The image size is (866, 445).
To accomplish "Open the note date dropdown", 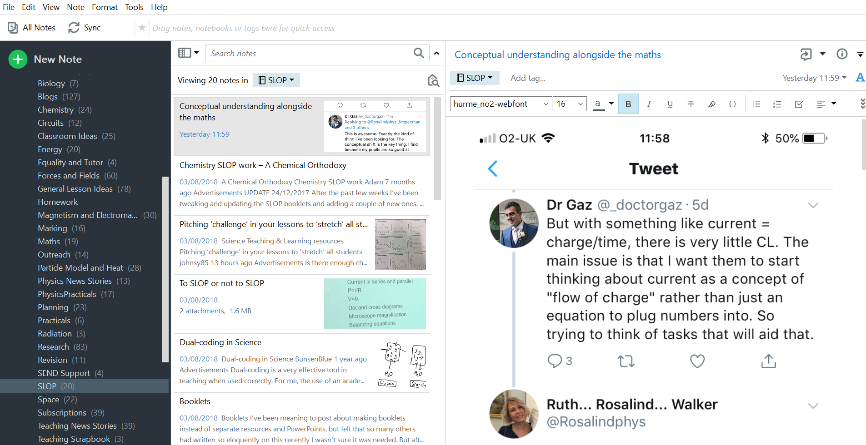I will pyautogui.click(x=814, y=78).
